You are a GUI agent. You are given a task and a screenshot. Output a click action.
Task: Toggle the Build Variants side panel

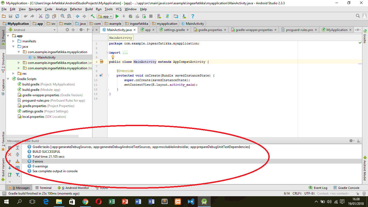(x=3, y=167)
